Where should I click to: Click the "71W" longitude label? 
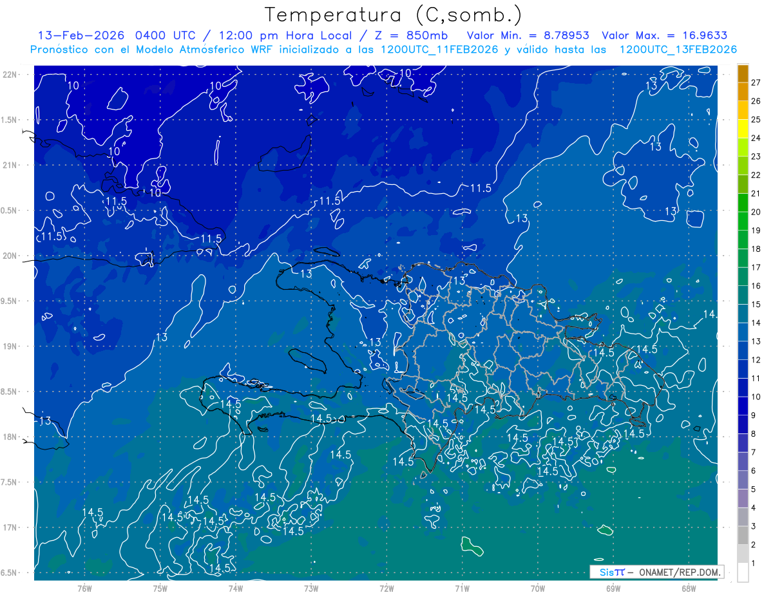point(462,588)
